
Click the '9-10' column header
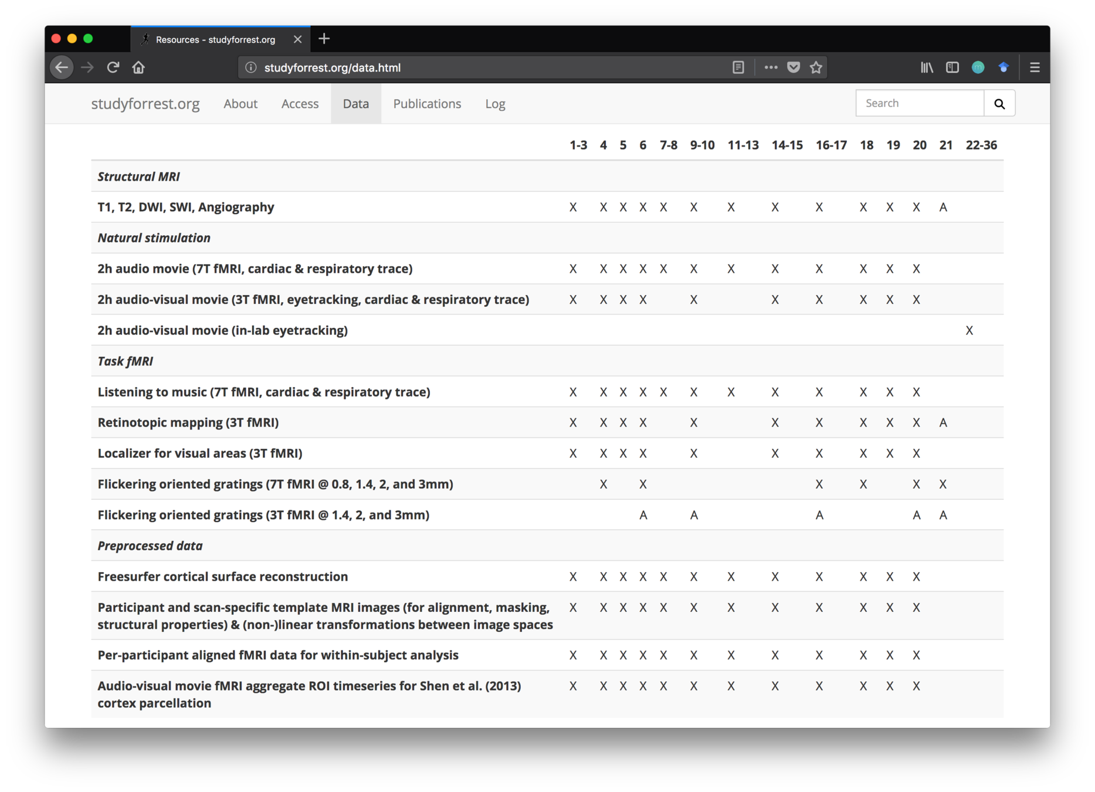click(702, 145)
